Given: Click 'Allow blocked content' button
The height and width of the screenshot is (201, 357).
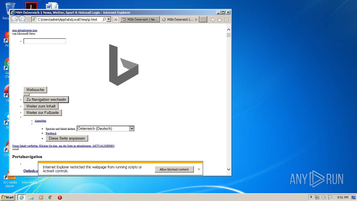Looking at the screenshot, I should (174, 169).
